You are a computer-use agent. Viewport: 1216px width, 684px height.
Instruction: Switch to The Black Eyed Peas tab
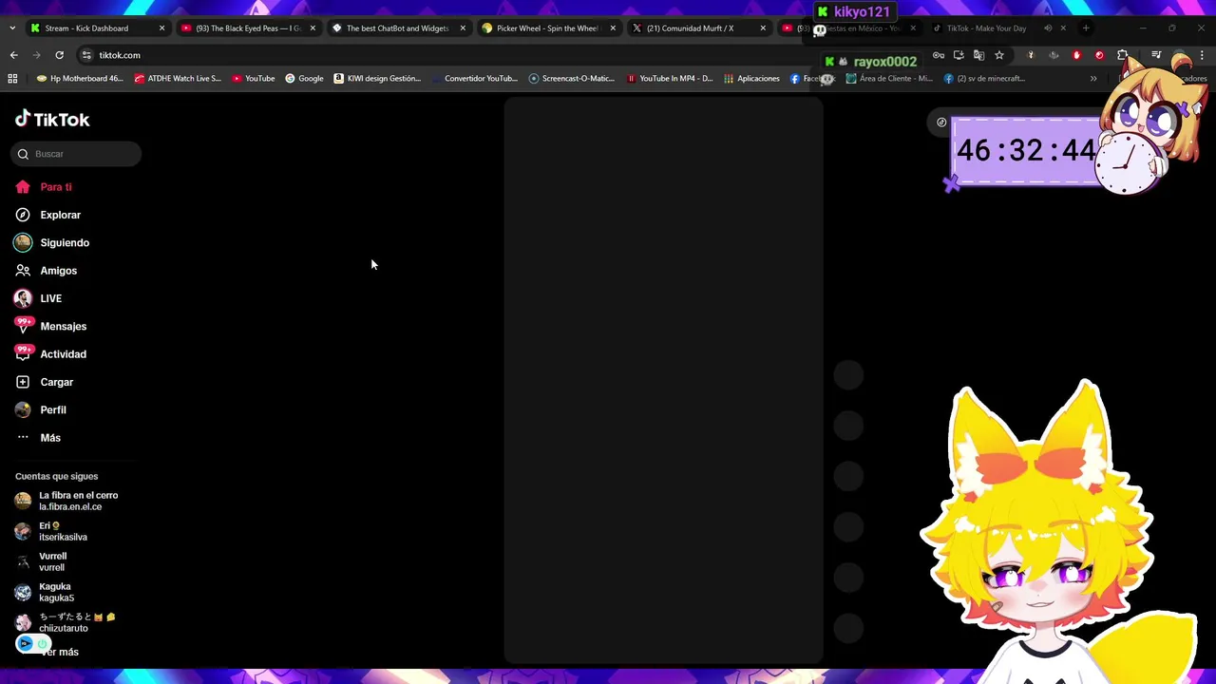coord(247,28)
